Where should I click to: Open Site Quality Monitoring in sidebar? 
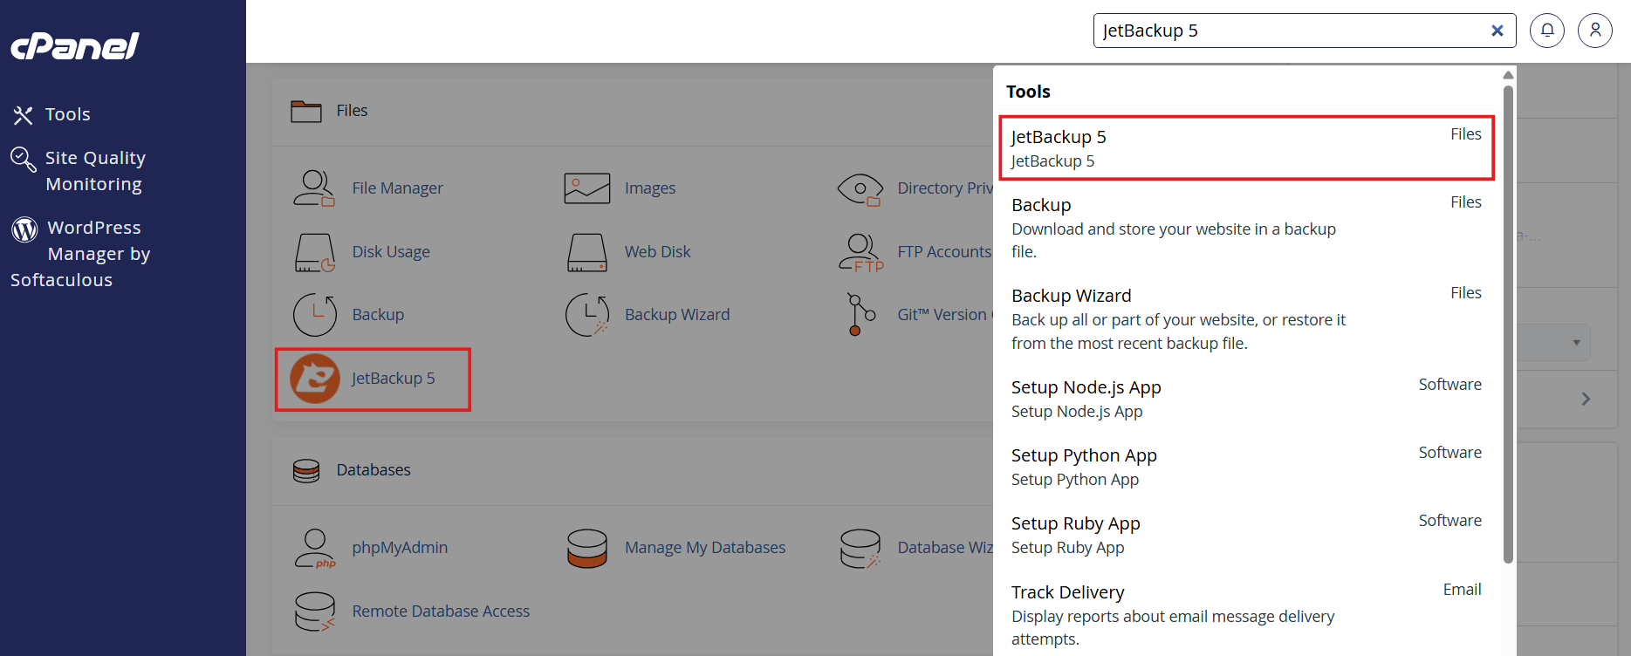[x=95, y=171]
